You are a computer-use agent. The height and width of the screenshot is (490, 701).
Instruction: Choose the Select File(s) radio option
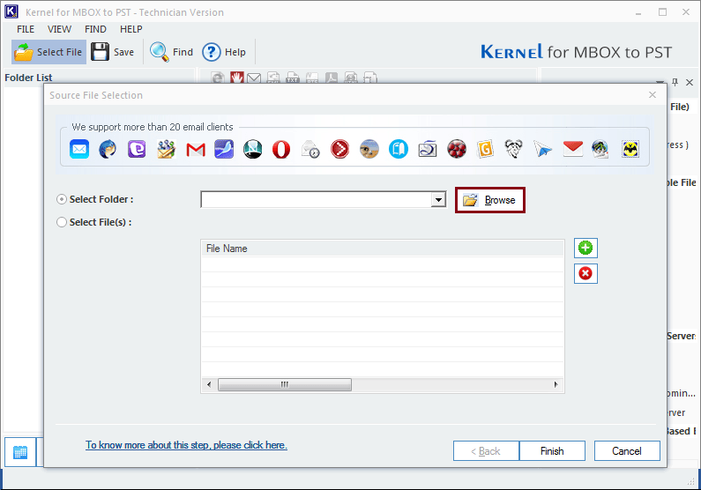[62, 222]
